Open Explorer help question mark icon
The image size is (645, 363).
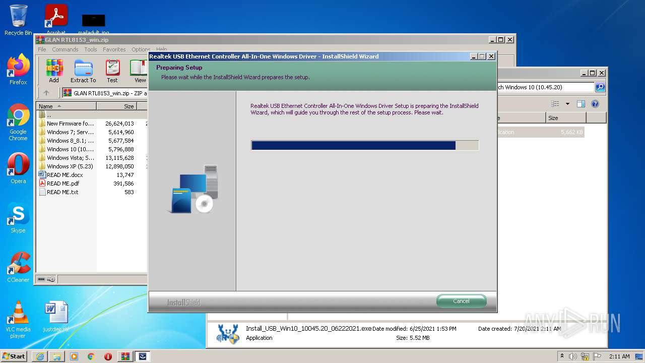pyautogui.click(x=595, y=104)
